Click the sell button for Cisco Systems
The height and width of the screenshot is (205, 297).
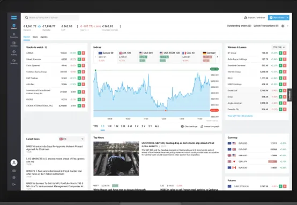tap(83, 66)
